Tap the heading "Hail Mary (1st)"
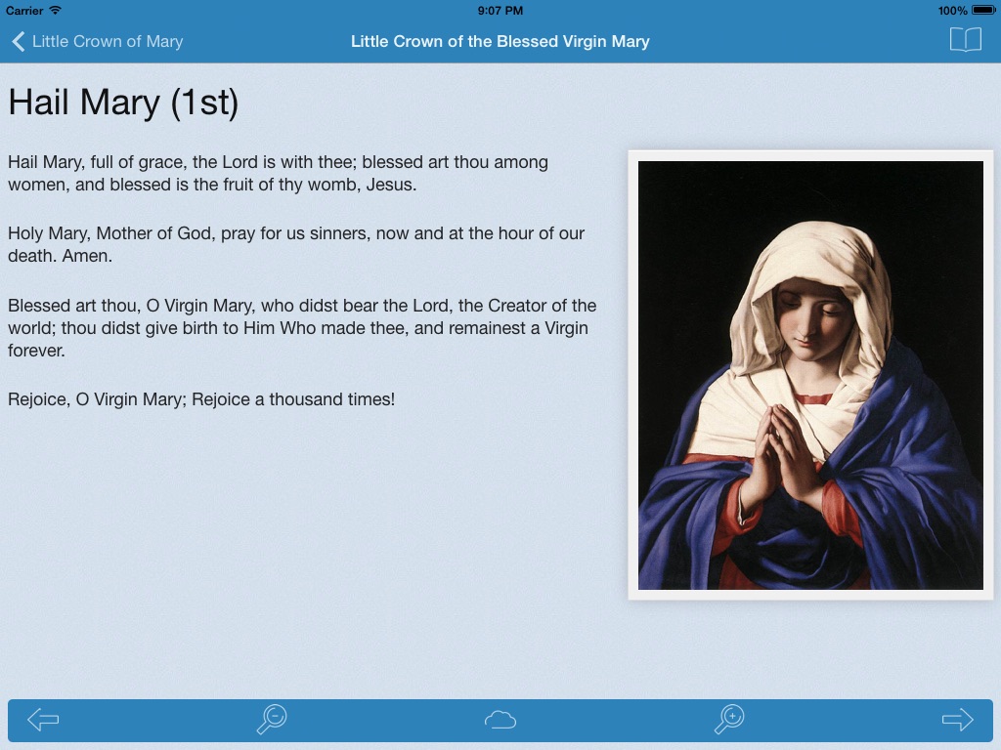Image resolution: width=1001 pixels, height=750 pixels. [123, 102]
